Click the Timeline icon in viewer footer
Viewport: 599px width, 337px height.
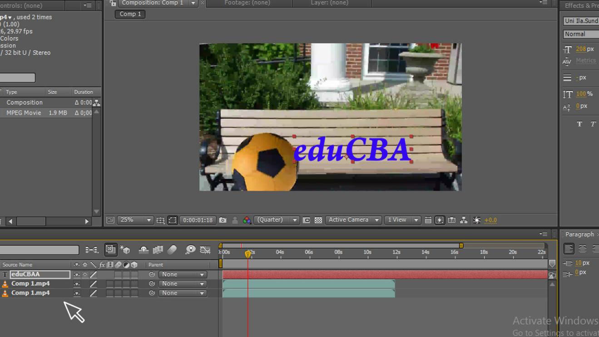451,220
